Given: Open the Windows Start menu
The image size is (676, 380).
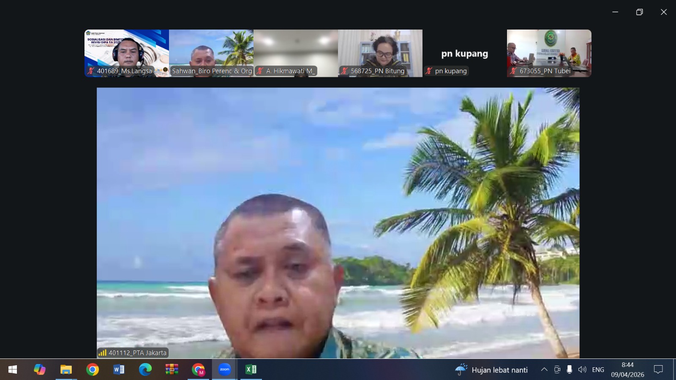Looking at the screenshot, I should tap(13, 369).
